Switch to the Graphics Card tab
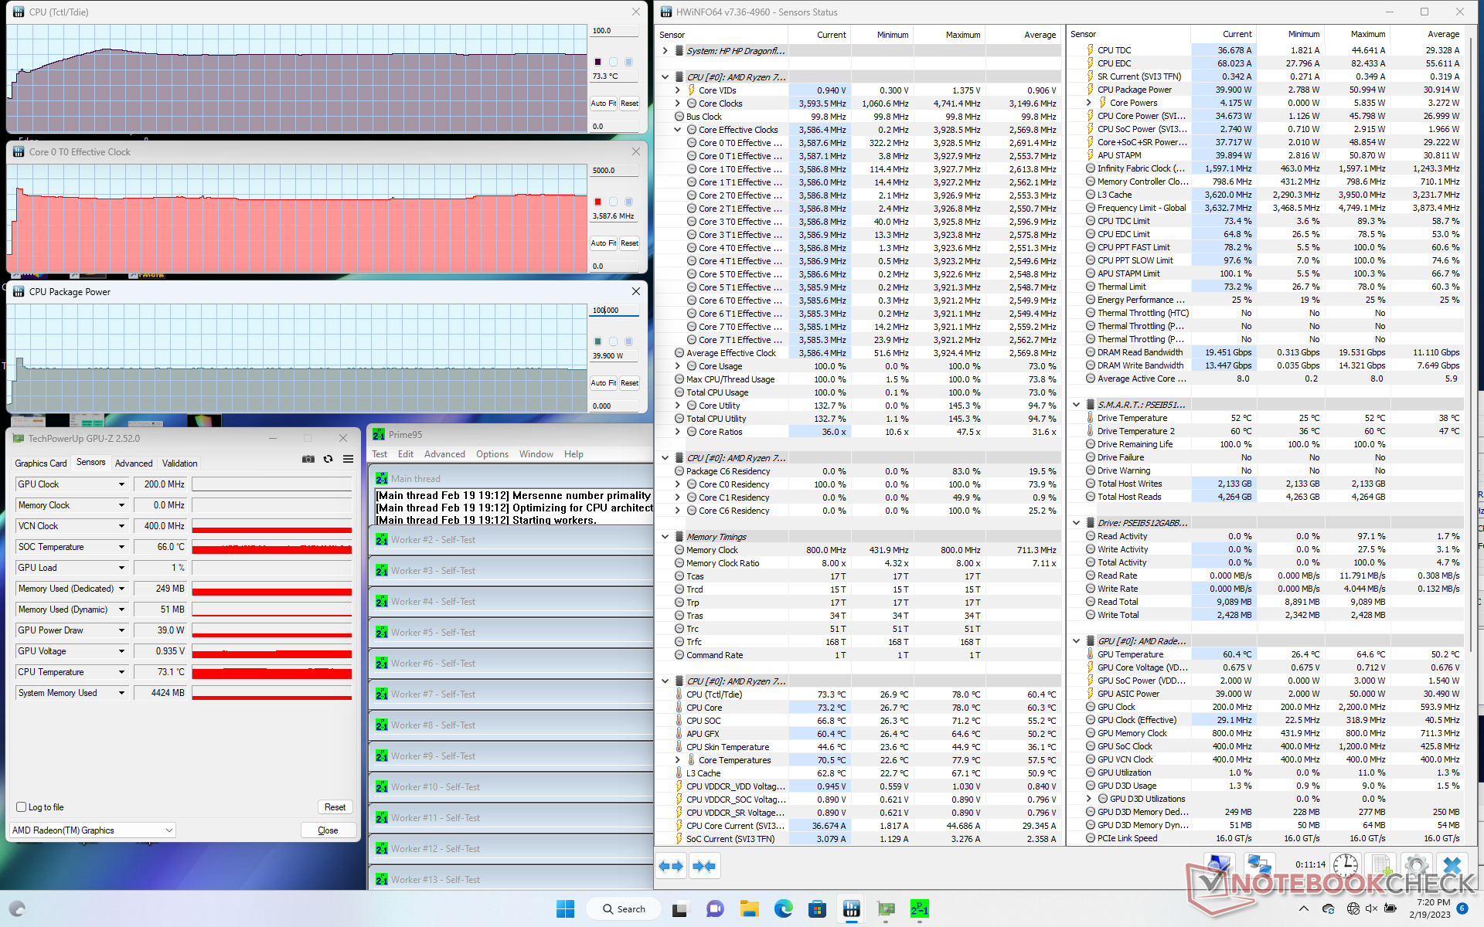The image size is (1484, 927). click(x=41, y=463)
